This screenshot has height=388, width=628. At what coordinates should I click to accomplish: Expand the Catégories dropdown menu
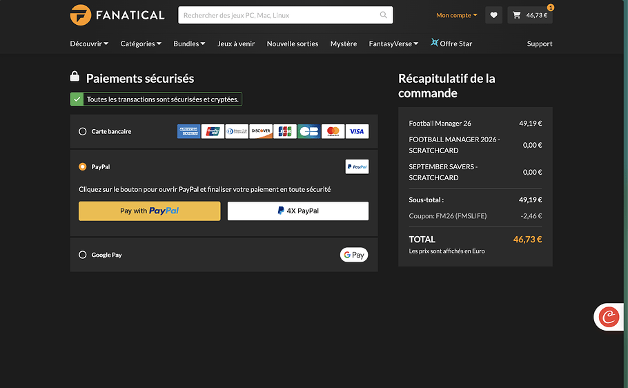click(141, 43)
